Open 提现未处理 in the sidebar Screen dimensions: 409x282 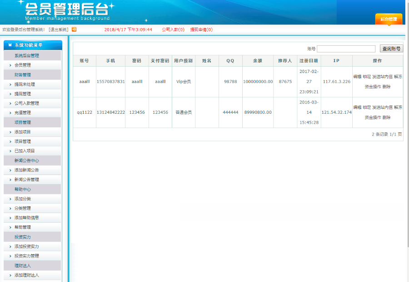(x=25, y=84)
